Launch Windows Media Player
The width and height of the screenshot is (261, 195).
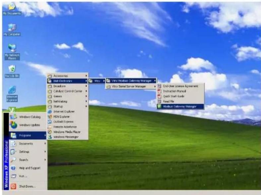click(x=68, y=132)
